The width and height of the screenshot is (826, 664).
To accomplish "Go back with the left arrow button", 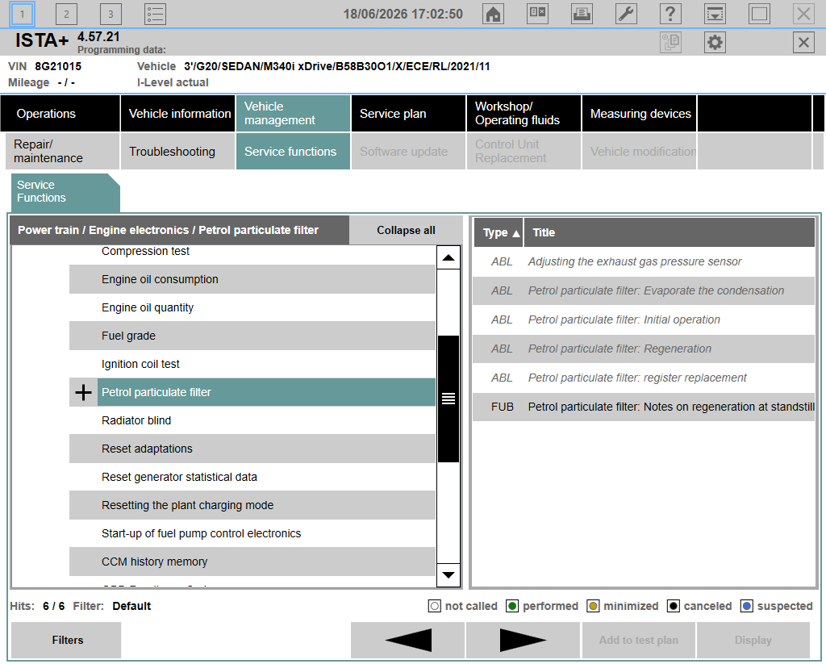I will click(x=407, y=641).
